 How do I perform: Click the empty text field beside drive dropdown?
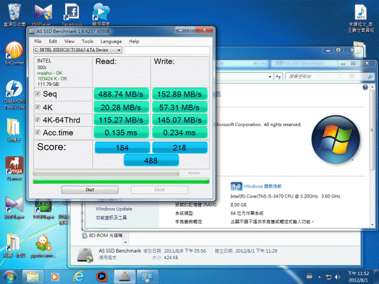(x=166, y=50)
